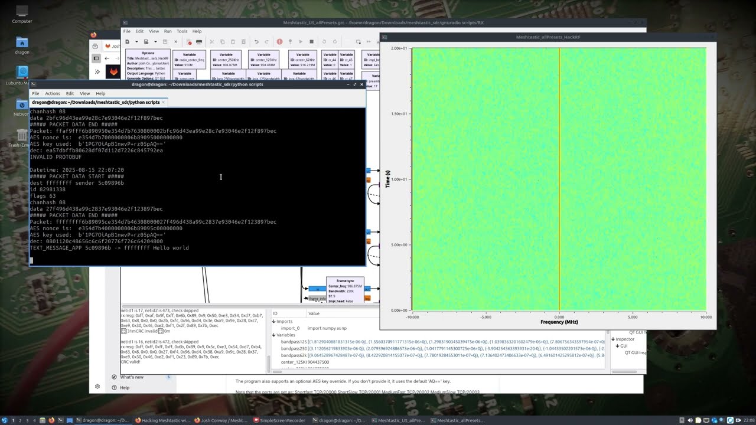
Task: Click the Redo arrow in GRC toolbar
Action: pos(266,42)
